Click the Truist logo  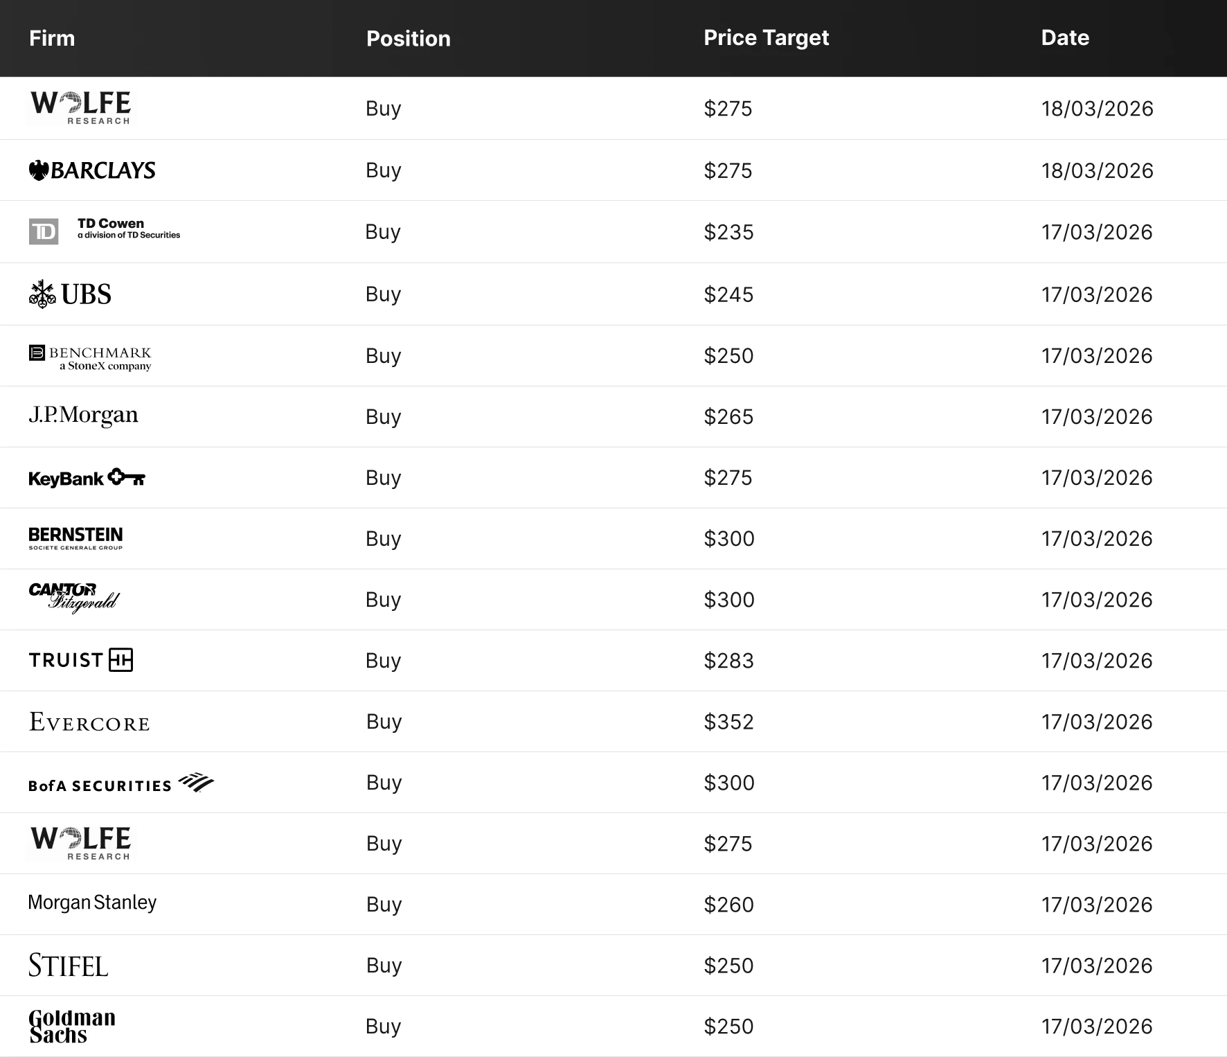coord(80,660)
